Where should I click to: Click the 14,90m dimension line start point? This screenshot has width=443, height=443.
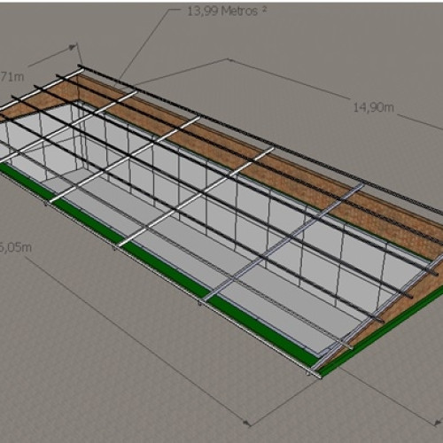click(x=228, y=59)
